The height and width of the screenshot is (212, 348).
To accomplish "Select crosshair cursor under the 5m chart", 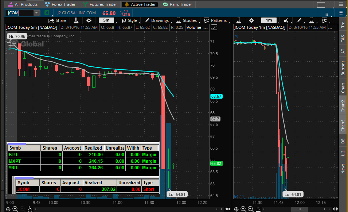I will pos(8,209).
